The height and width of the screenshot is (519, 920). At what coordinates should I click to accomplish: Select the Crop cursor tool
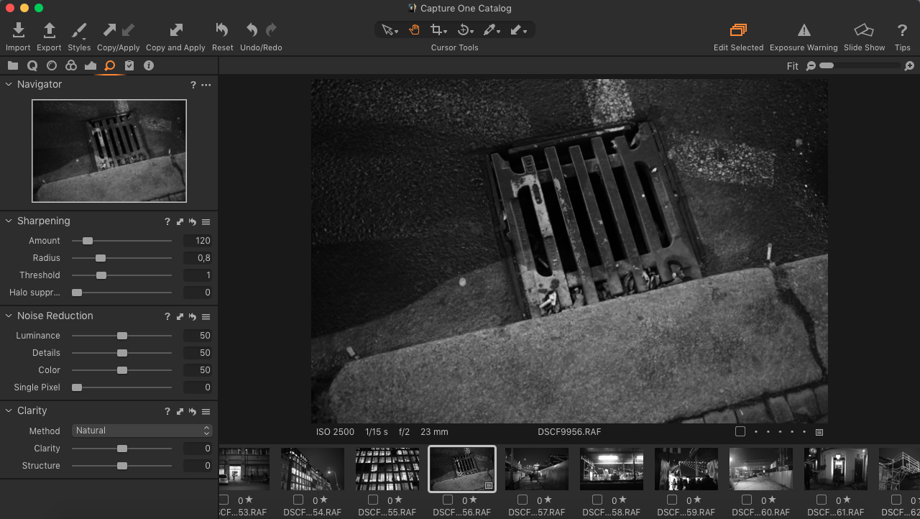coord(438,29)
